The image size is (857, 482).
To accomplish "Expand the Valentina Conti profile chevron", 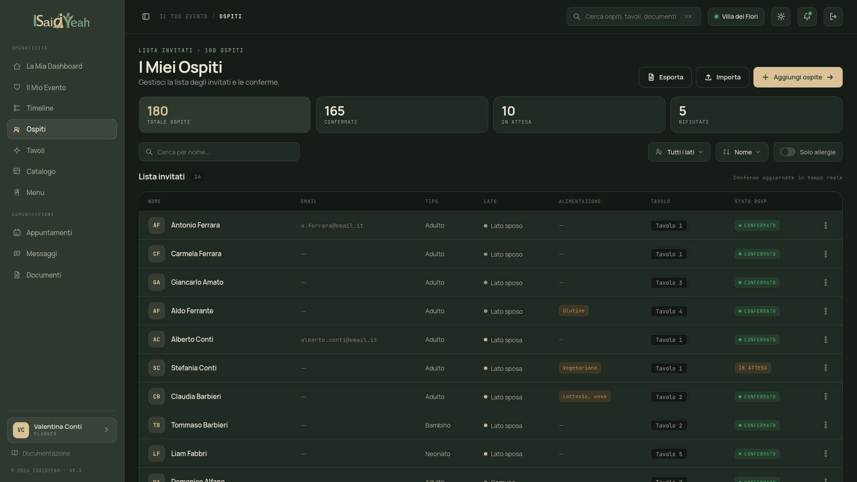I will pyautogui.click(x=107, y=430).
